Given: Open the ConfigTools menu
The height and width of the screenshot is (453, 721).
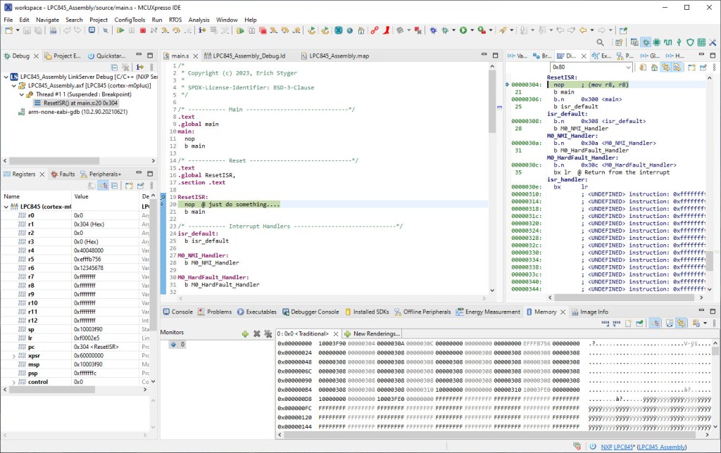Looking at the screenshot, I should click(130, 20).
